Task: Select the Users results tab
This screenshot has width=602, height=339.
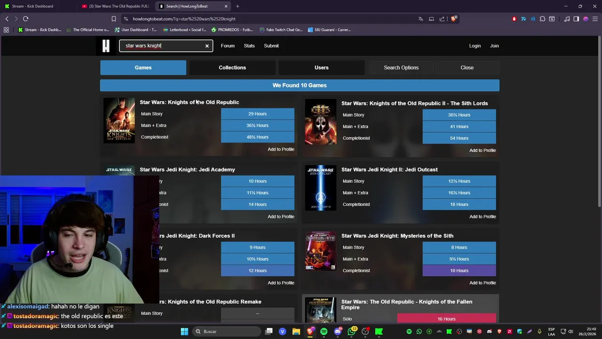Action: pos(322,67)
